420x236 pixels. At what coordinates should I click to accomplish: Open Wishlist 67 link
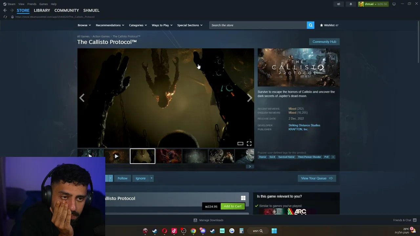(329, 25)
